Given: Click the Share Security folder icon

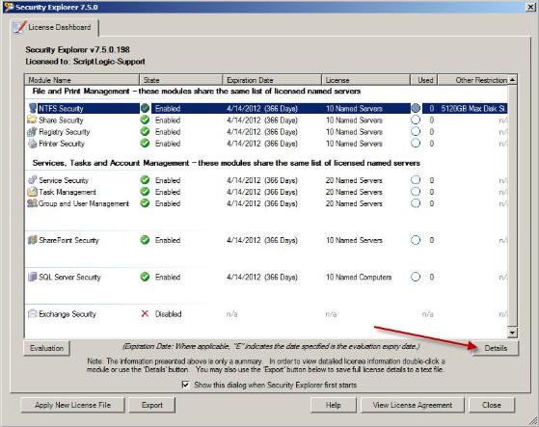Looking at the screenshot, I should pos(32,120).
